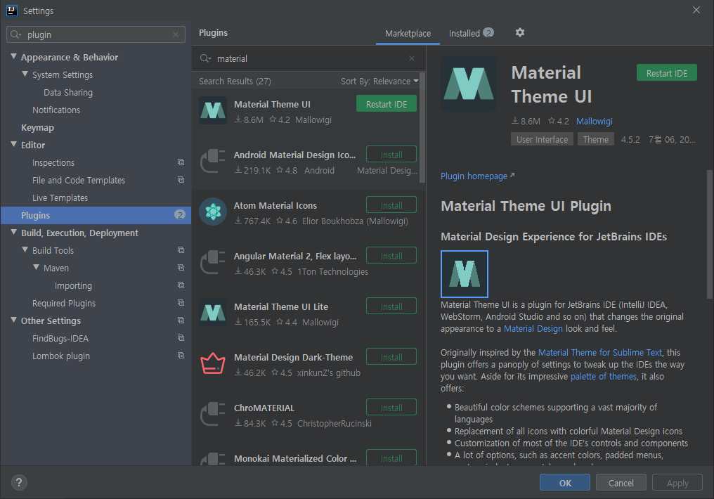Click the project-level icon beside Lombok plugin

click(181, 356)
